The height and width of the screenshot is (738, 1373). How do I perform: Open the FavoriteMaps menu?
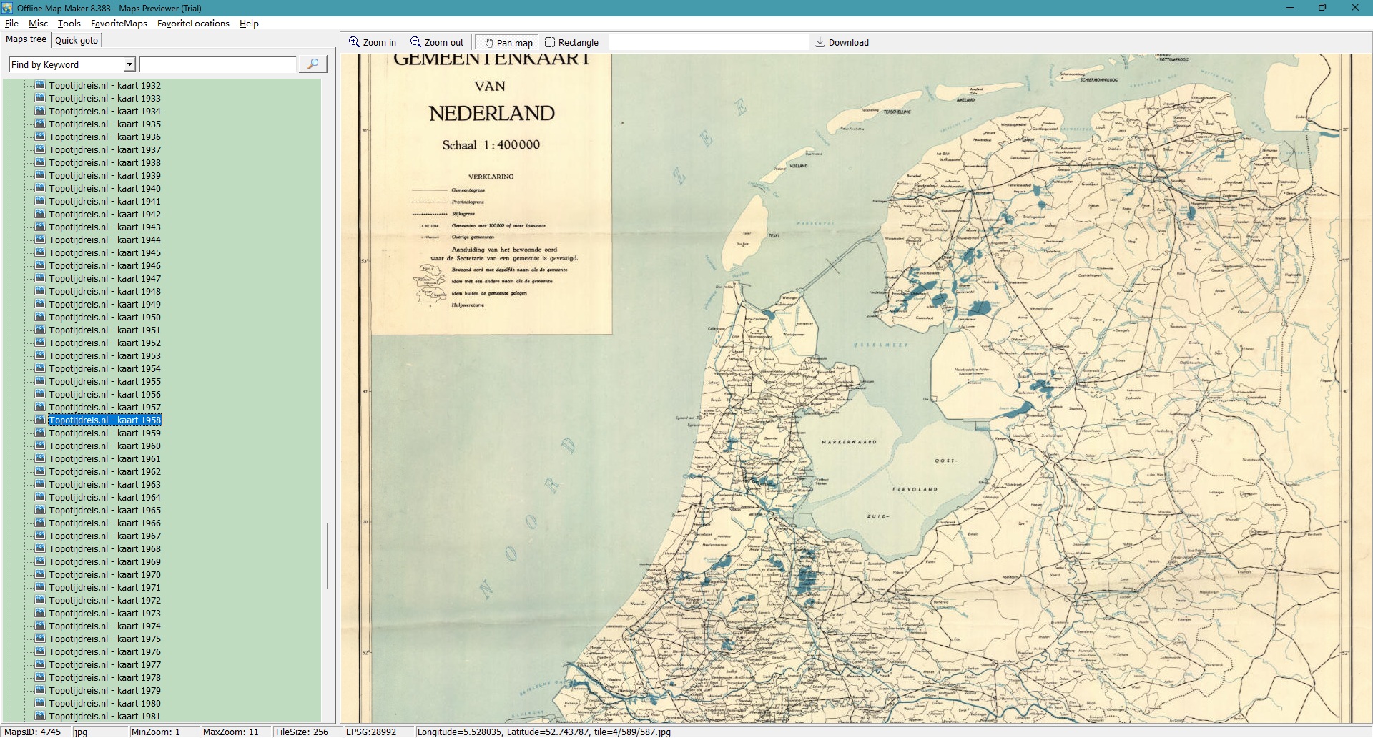(x=119, y=24)
